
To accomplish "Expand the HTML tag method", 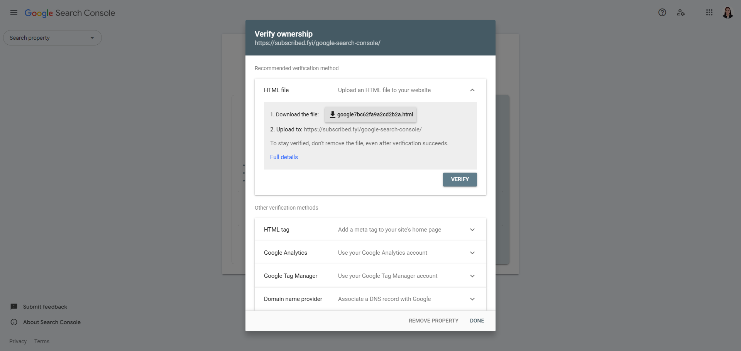I will [x=472, y=230].
